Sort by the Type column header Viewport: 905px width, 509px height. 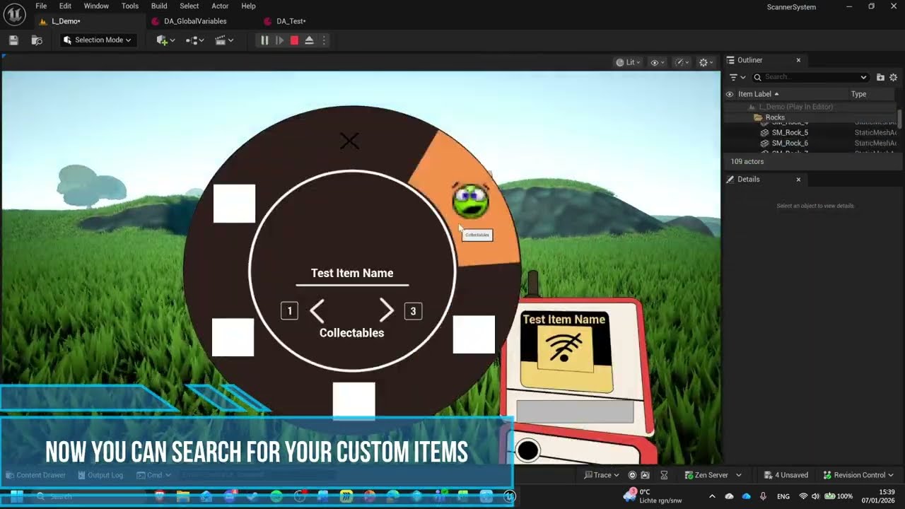[x=858, y=94]
